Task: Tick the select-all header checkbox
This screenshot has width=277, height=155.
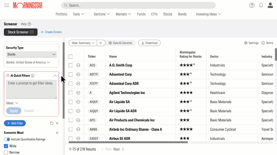Action: pyautogui.click(x=71, y=57)
